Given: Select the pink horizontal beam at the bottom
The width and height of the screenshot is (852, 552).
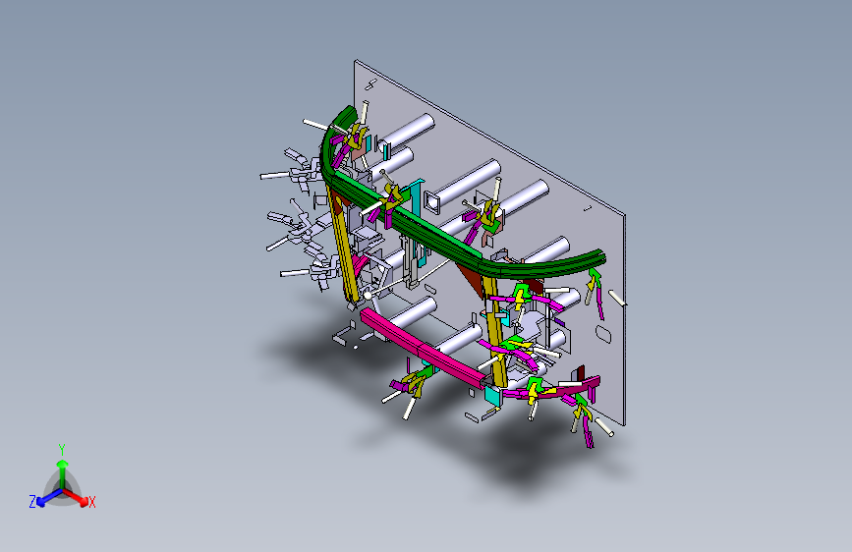Looking at the screenshot, I should click(x=423, y=349).
